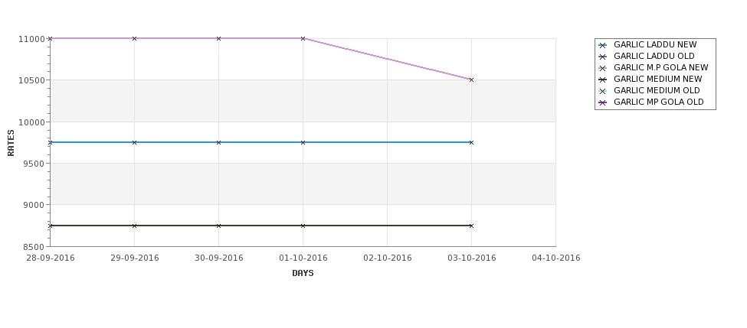Click the DAYS axis title
Viewport: 747px width, 328px height.
303,274
